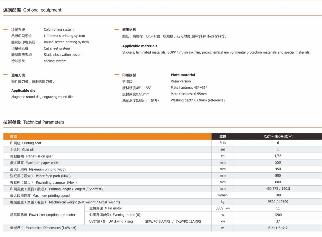
Task: Click the '適用刀模' heading
Action: [18, 75]
